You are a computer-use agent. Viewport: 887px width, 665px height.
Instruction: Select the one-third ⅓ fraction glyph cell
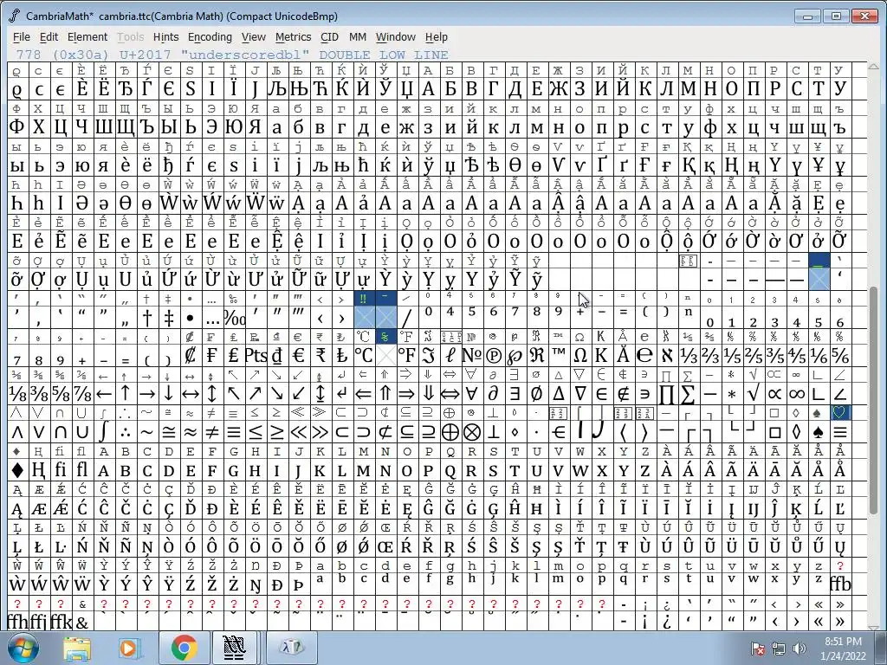point(689,356)
